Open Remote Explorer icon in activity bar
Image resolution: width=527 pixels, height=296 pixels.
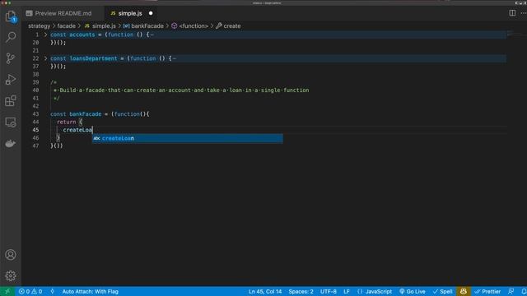[x=11, y=123]
